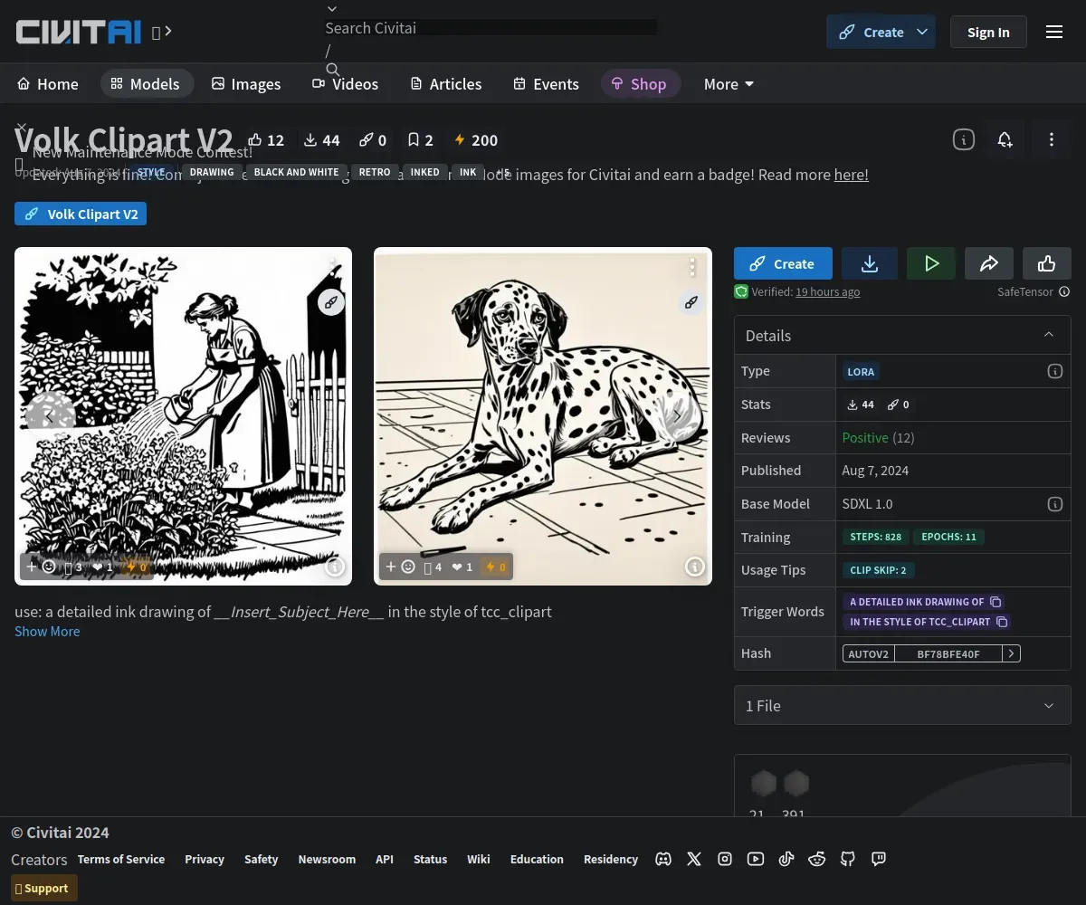Expand the 1 File section

(902, 705)
